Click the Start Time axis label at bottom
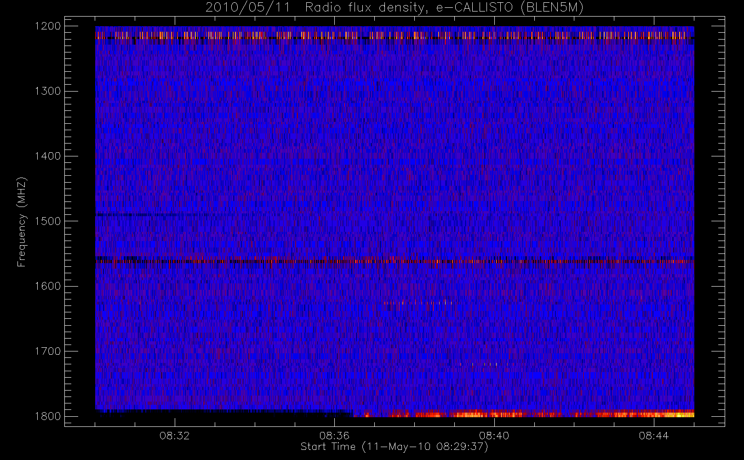744x460 pixels. point(394,447)
